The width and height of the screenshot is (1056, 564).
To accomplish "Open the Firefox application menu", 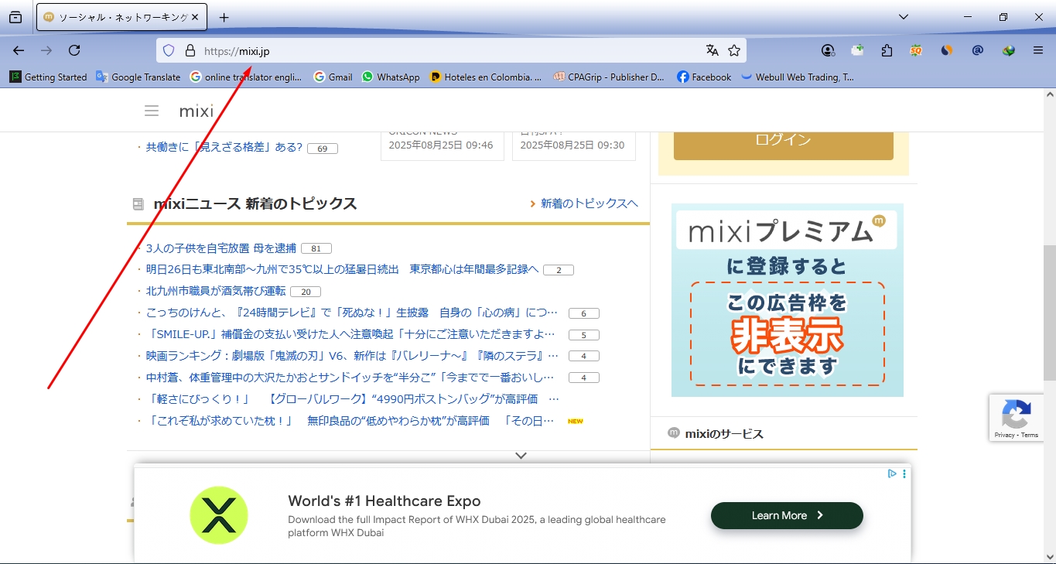I will [1037, 50].
